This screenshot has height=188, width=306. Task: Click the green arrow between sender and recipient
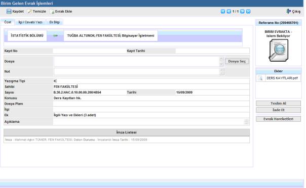pyautogui.click(x=55, y=35)
